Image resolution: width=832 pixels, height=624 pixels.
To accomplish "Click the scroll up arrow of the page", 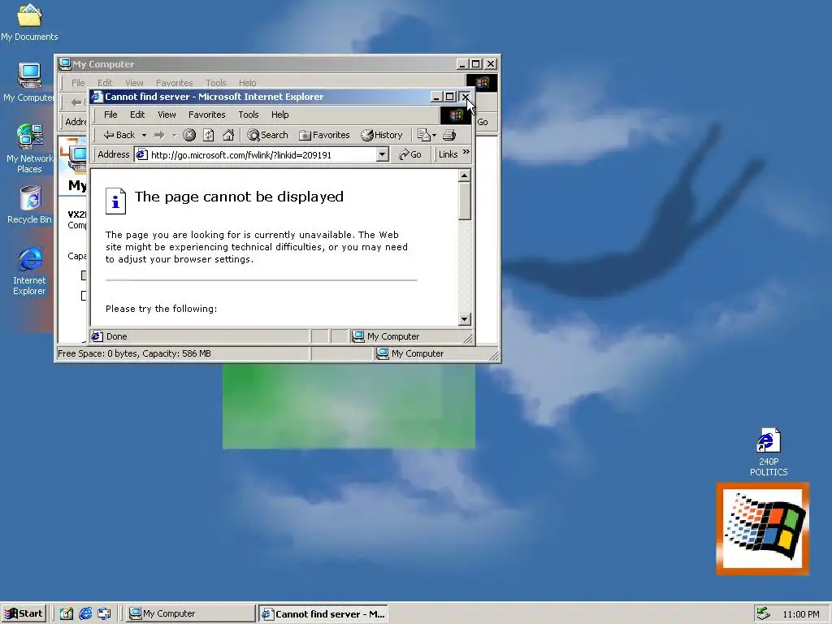I will [464, 175].
